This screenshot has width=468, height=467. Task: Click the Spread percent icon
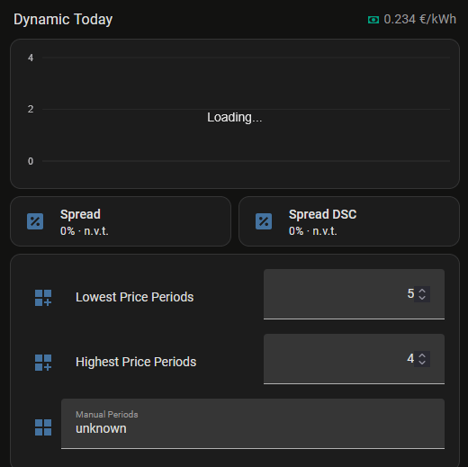click(35, 221)
